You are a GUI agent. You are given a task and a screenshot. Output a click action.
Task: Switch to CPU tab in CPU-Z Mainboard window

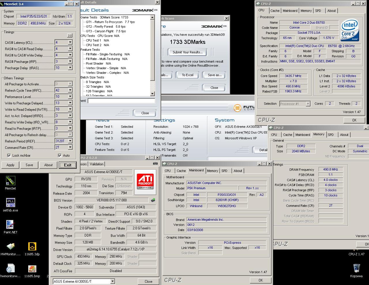(167, 171)
